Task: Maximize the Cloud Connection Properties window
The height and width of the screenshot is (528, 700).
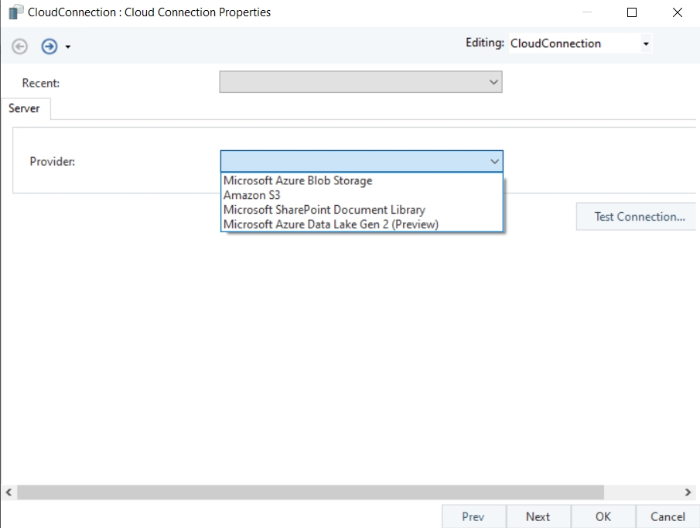Action: point(632,12)
